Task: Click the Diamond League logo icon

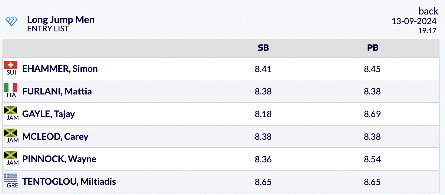Action: [12, 21]
